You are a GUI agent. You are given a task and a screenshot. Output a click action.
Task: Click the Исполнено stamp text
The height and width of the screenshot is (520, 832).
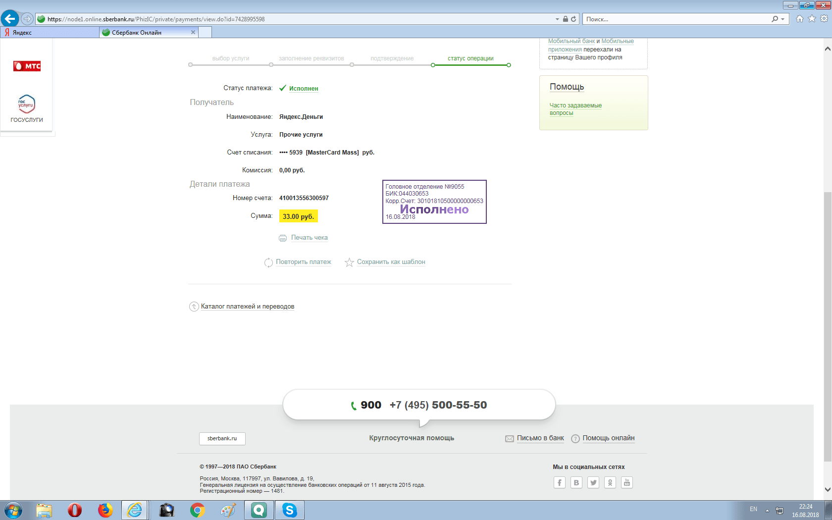434,209
